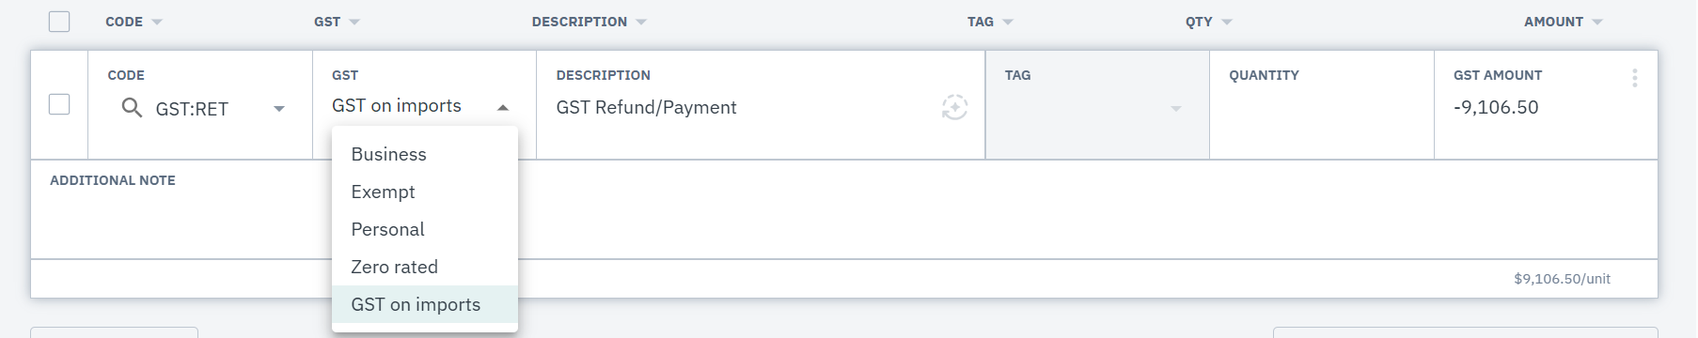
Task: Expand the GST:RET code dropdown arrow
Action: (279, 109)
